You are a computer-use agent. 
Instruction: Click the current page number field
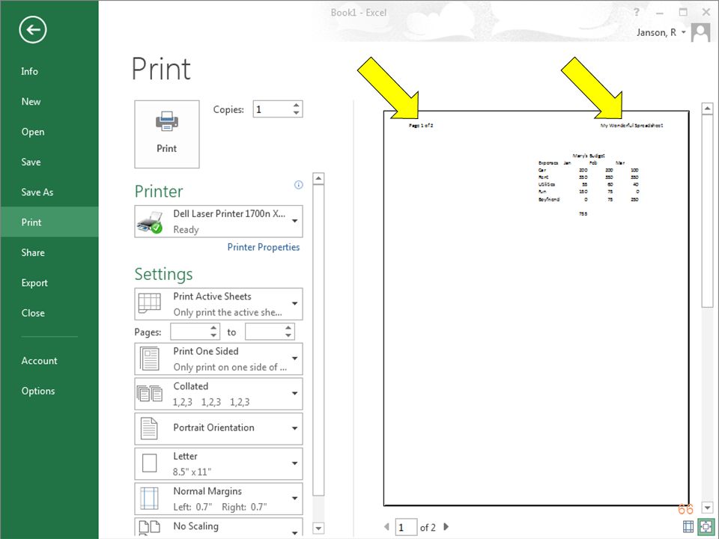pos(406,527)
